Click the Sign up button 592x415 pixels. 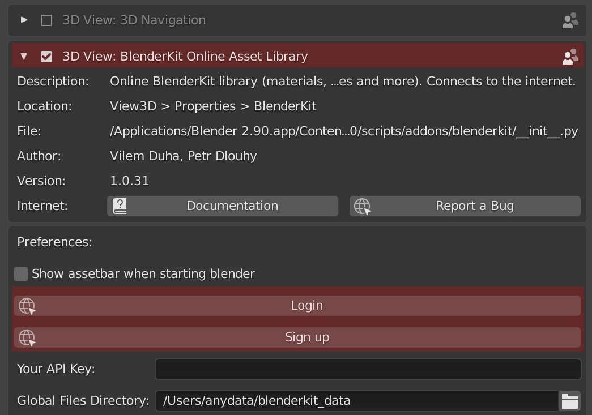(x=297, y=337)
